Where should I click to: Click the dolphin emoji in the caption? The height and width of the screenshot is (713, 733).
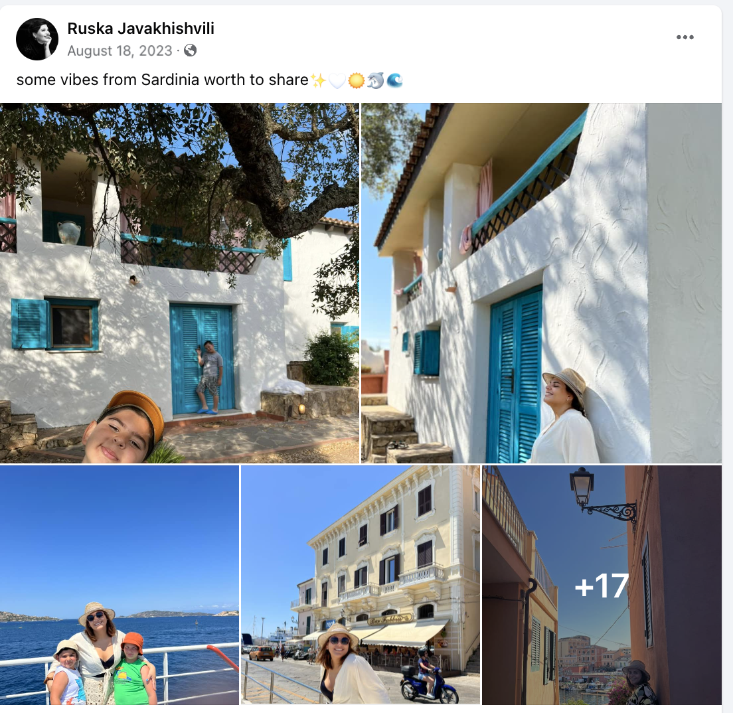[375, 80]
